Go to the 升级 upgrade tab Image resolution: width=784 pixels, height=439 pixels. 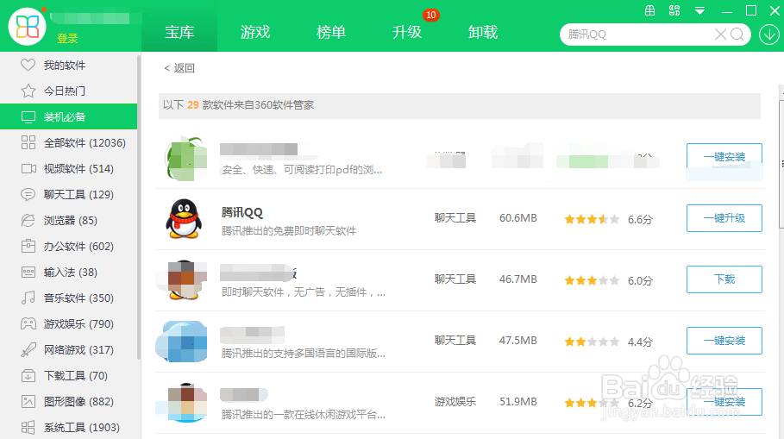[x=407, y=32]
